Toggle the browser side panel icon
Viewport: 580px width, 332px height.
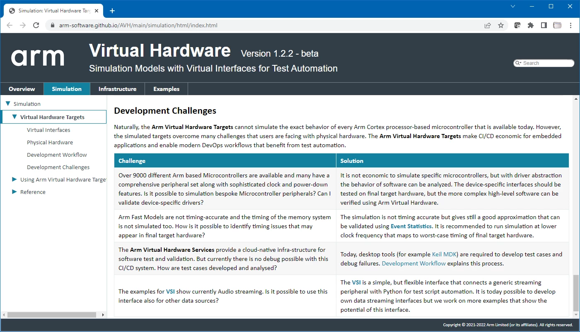coord(544,25)
